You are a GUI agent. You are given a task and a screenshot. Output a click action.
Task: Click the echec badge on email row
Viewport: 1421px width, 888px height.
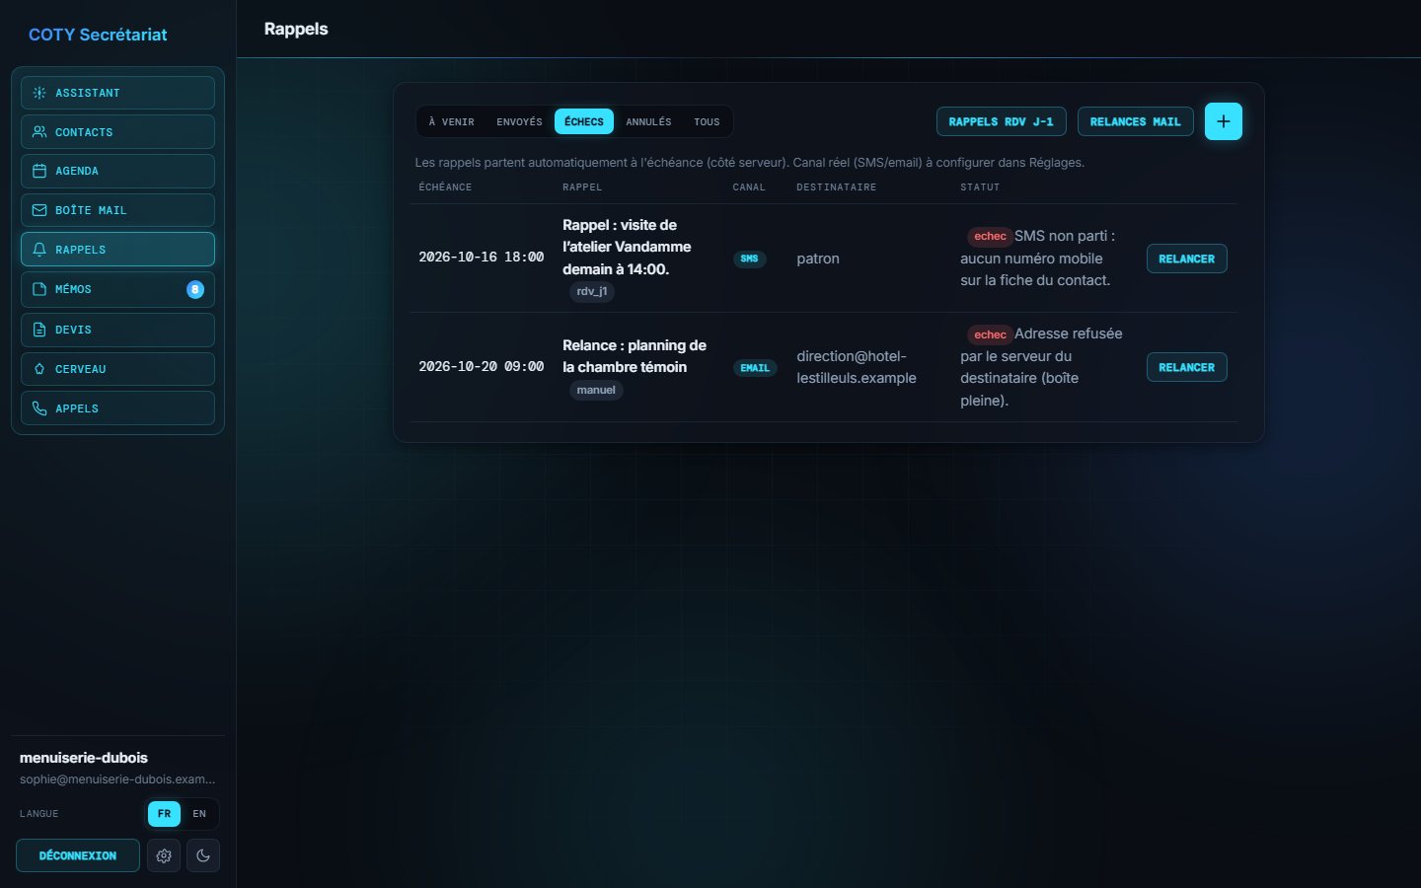(x=990, y=334)
